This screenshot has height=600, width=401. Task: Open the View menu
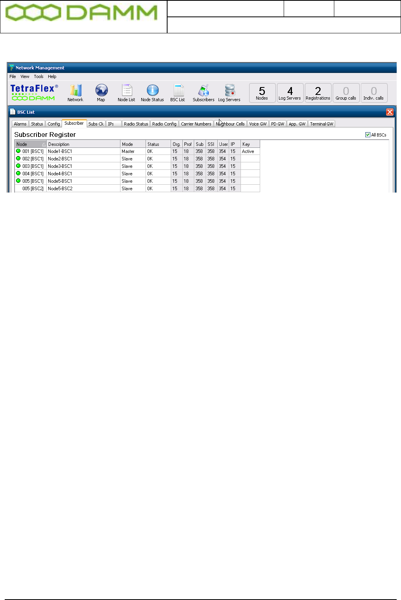[25, 76]
